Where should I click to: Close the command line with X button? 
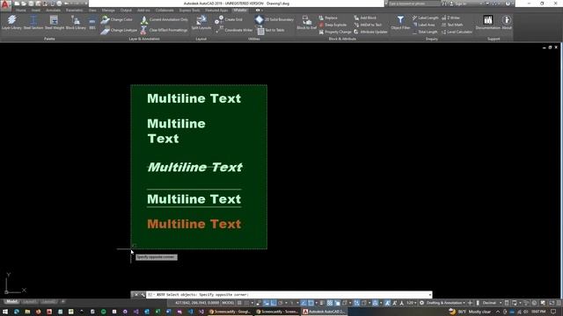click(x=135, y=295)
